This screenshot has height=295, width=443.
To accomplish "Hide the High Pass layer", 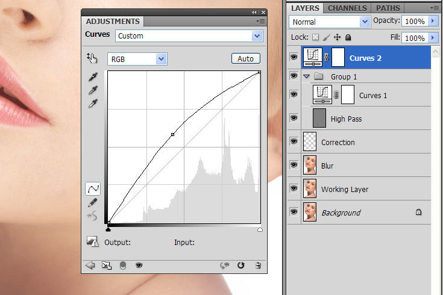I will point(294,118).
